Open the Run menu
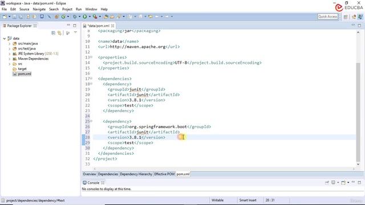 79,9
